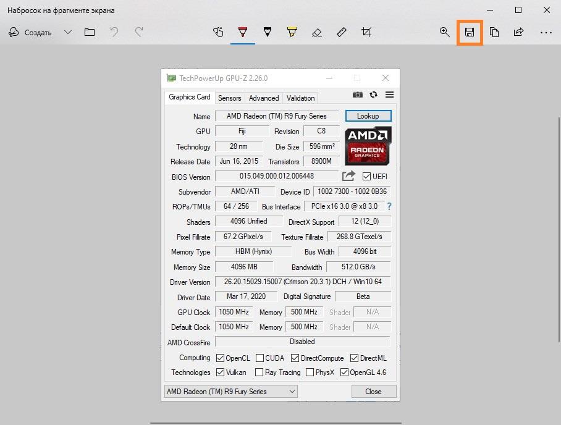Toggle the UEFI checkbox

click(x=366, y=177)
